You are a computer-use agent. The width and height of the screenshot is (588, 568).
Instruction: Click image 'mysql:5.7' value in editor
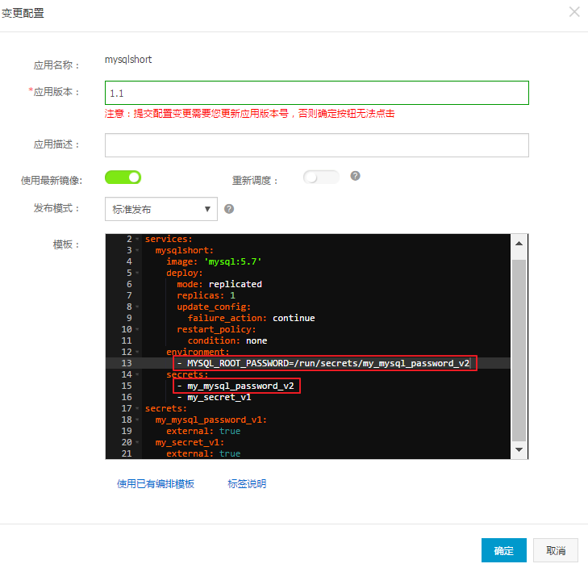[233, 261]
